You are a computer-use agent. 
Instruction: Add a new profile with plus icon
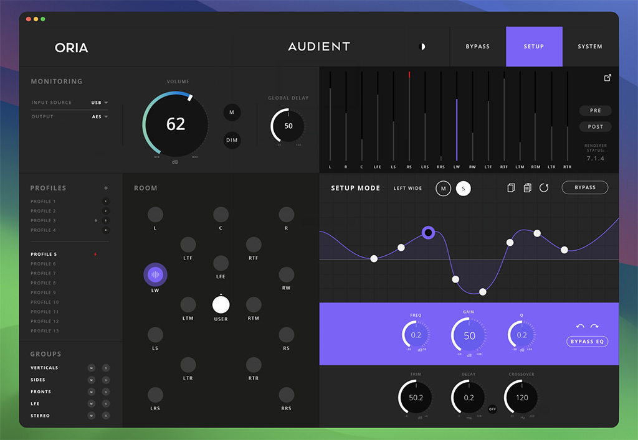106,188
